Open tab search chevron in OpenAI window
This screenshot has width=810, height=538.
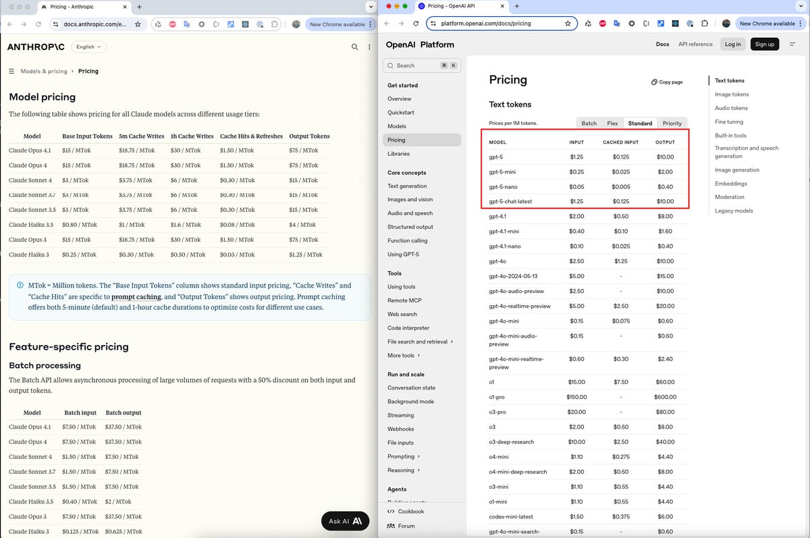pos(801,6)
